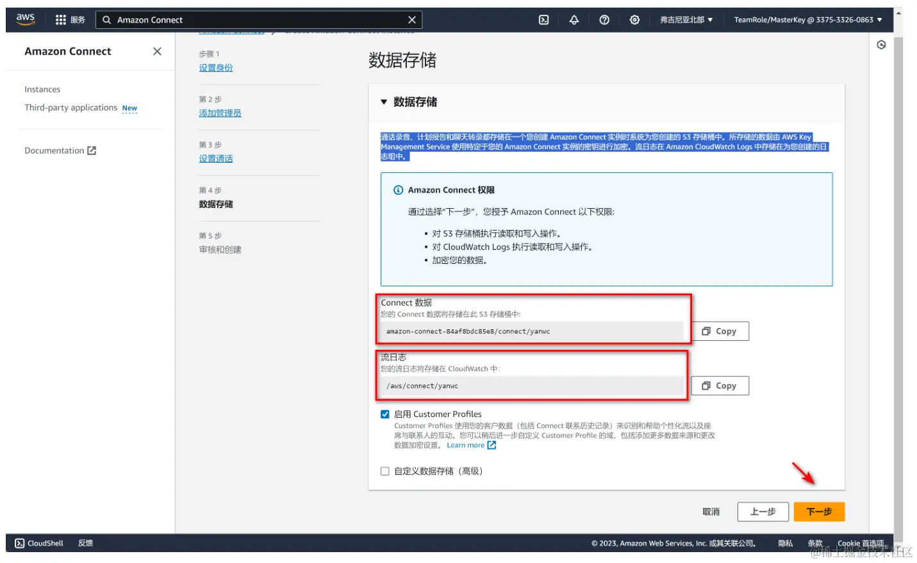Clear the Amazon Connect search text
This screenshot has height=563, width=917.
click(x=411, y=20)
